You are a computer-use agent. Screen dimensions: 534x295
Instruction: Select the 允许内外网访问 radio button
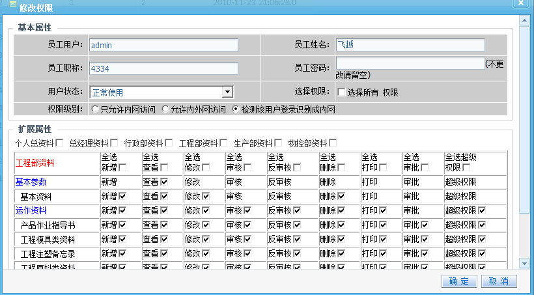click(x=165, y=109)
